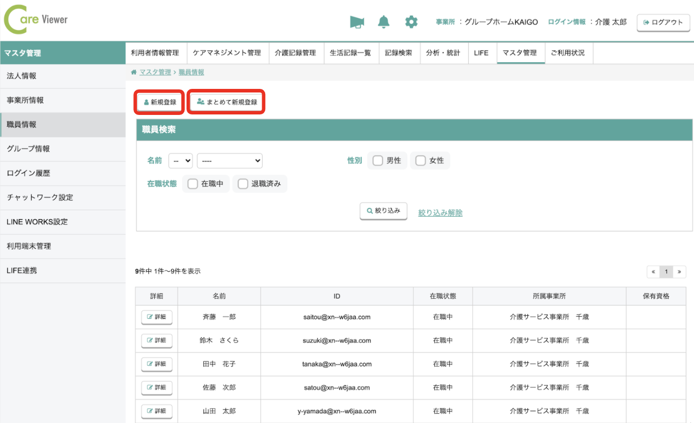Switch to 介護記録管理 tab
The width and height of the screenshot is (694, 423).
pyautogui.click(x=295, y=53)
